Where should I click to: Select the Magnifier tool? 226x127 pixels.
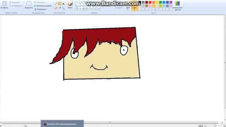[x=63, y=8]
